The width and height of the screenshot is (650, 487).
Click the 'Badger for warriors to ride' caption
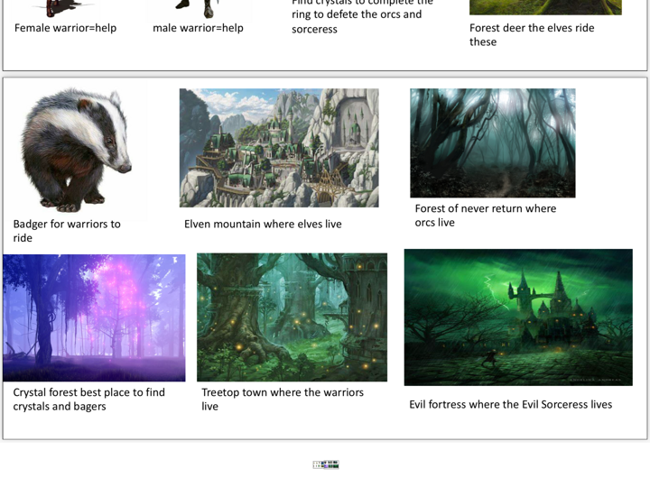[x=67, y=231]
